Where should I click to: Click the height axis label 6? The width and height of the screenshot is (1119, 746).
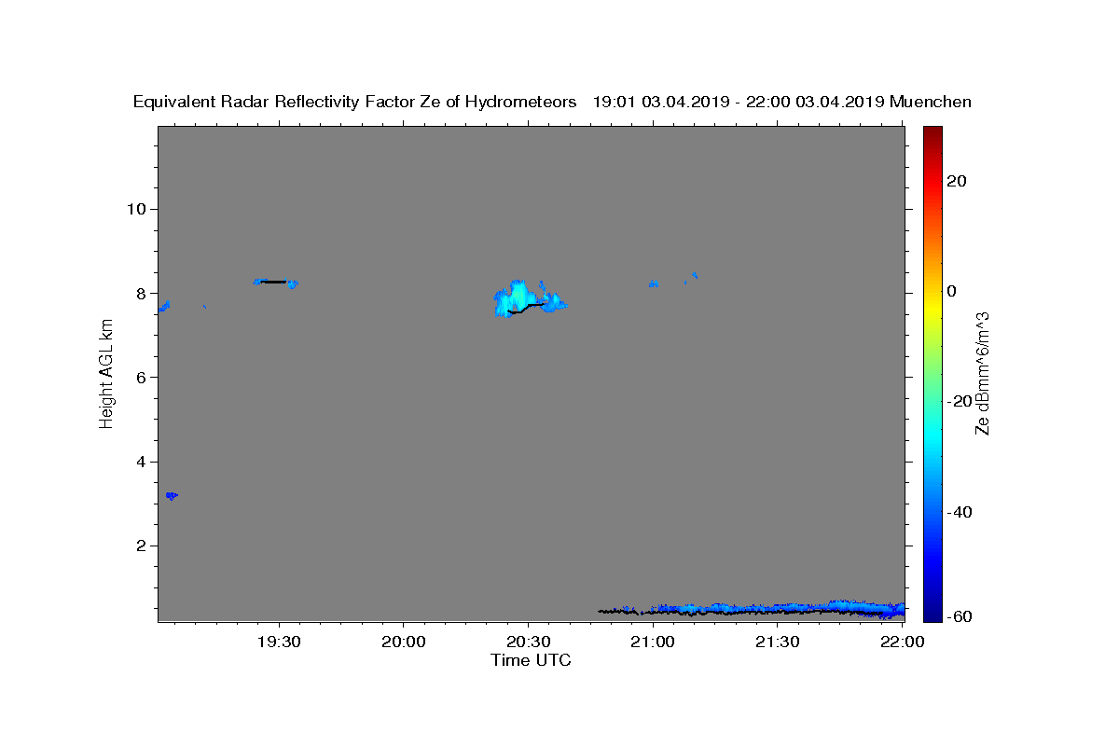pyautogui.click(x=141, y=378)
